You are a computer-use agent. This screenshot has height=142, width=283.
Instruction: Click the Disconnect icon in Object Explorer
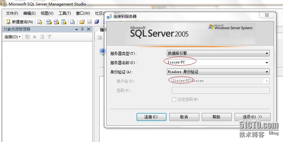27,37
